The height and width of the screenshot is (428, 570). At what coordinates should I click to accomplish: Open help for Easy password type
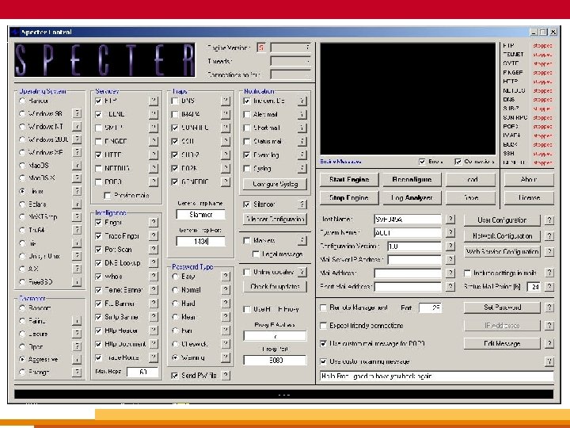[226, 277]
